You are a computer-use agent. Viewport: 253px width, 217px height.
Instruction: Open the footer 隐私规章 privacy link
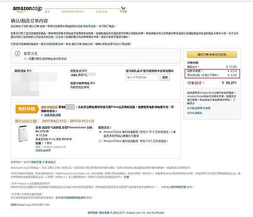tap(104, 213)
